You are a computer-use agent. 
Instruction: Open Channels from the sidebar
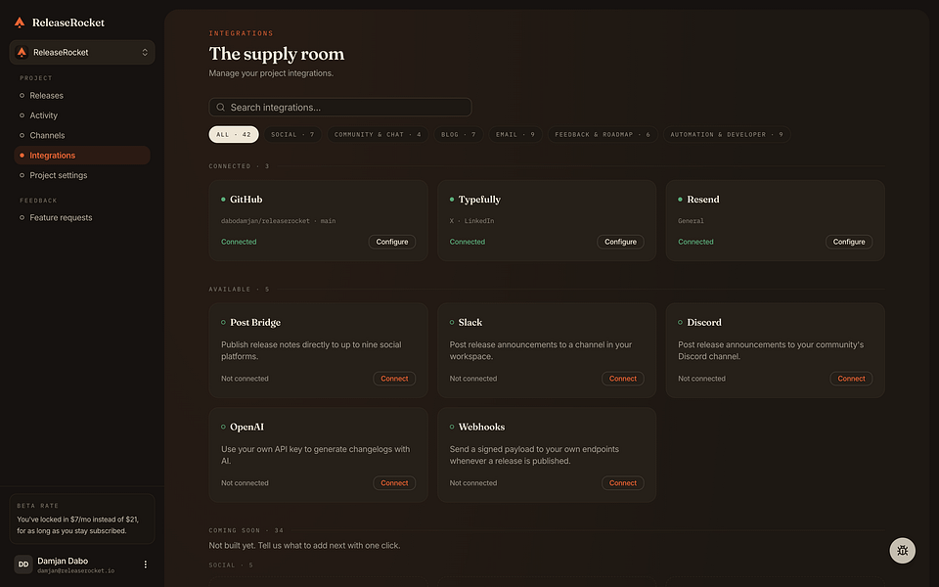click(x=82, y=135)
